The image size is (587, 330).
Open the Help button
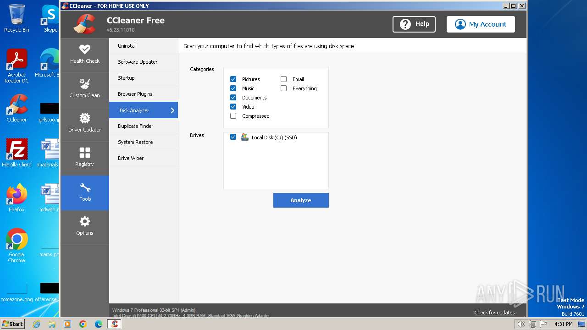pyautogui.click(x=414, y=24)
